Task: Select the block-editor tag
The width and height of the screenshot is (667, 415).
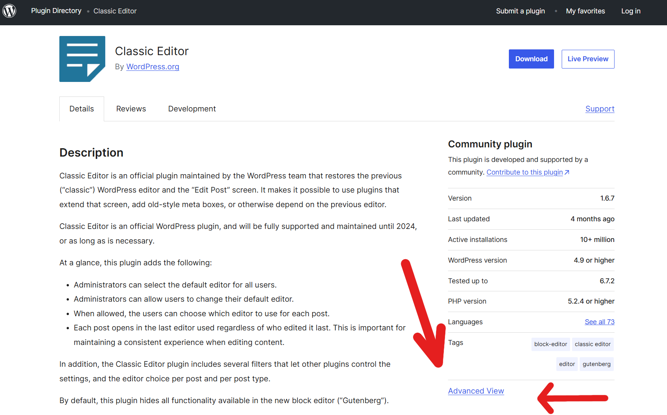Action: coord(551,344)
